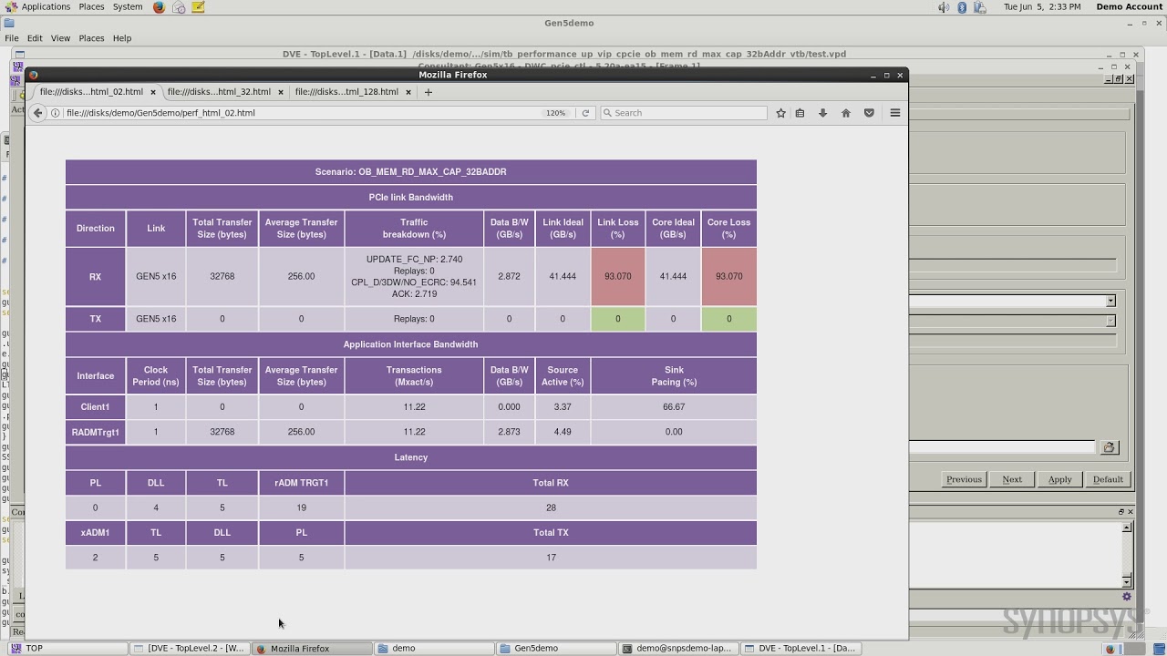Click the Firefox back arrow button

[37, 113]
